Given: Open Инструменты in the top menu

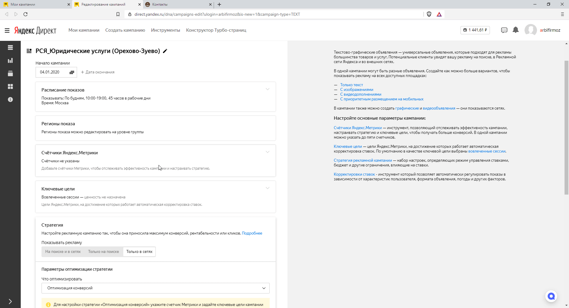Looking at the screenshot, I should pyautogui.click(x=165, y=30).
